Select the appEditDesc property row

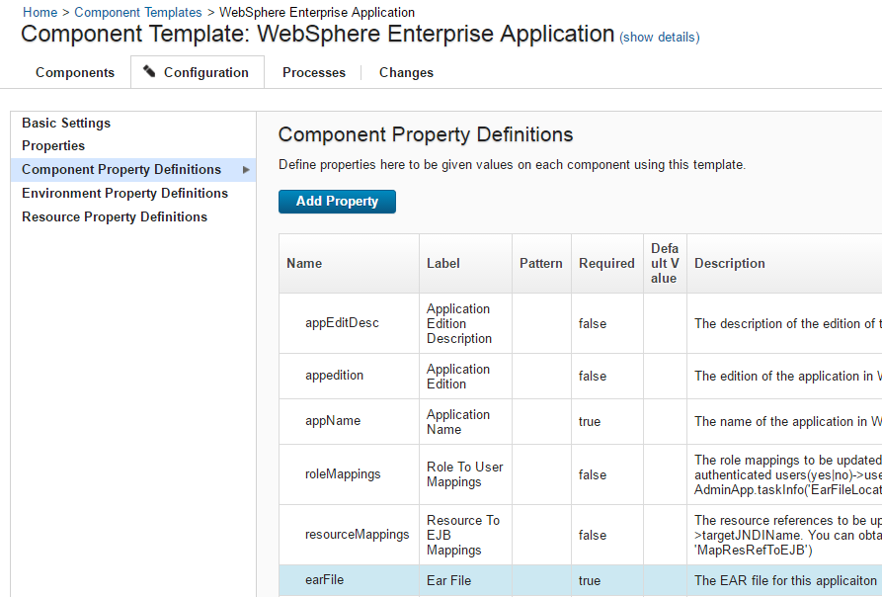pyautogui.click(x=342, y=323)
